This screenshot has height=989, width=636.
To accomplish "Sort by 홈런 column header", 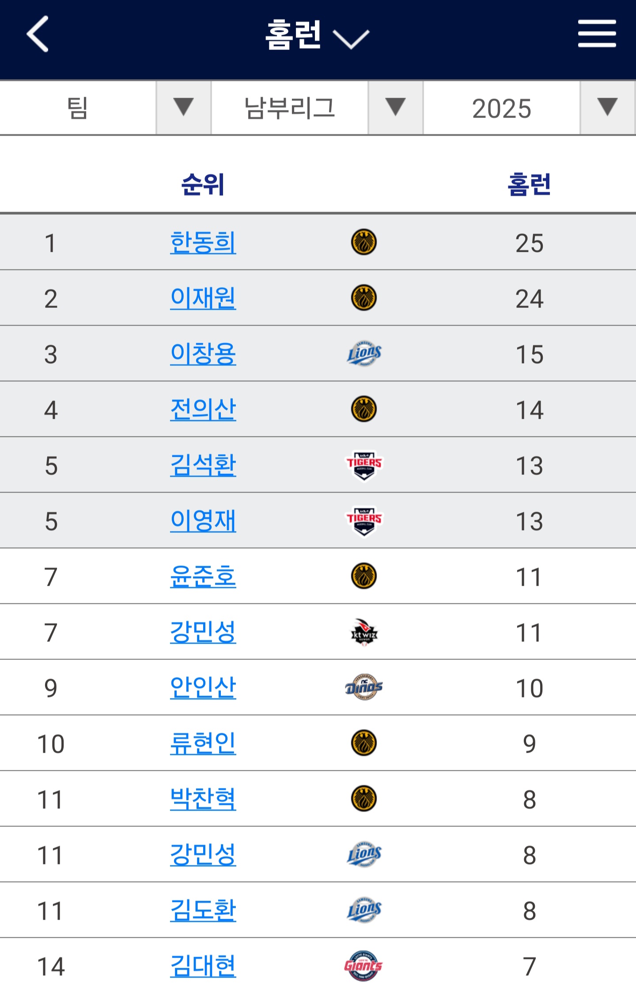I will point(529,184).
